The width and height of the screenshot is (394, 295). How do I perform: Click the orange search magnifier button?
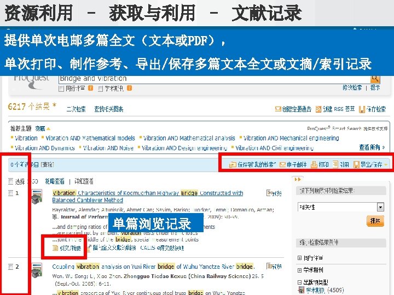375,79
